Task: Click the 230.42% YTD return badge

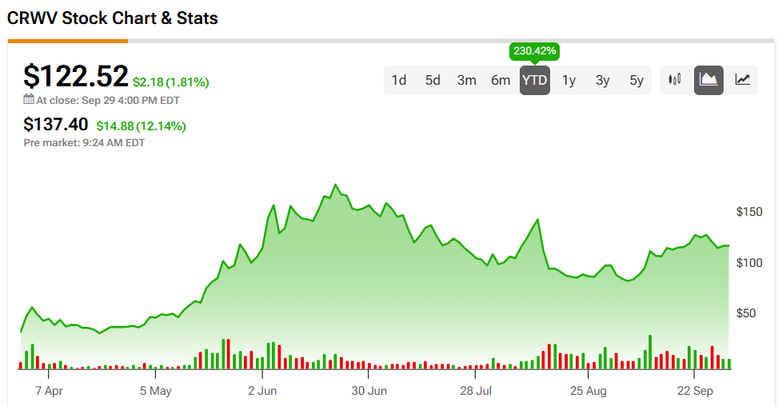Action: (x=534, y=51)
